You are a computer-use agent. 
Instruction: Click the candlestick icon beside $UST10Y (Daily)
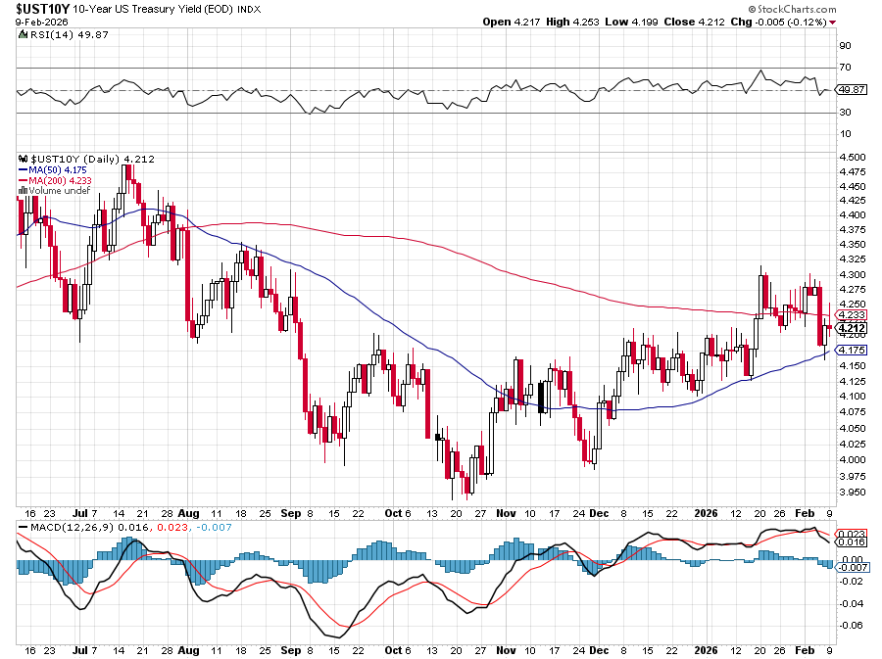click(23, 159)
